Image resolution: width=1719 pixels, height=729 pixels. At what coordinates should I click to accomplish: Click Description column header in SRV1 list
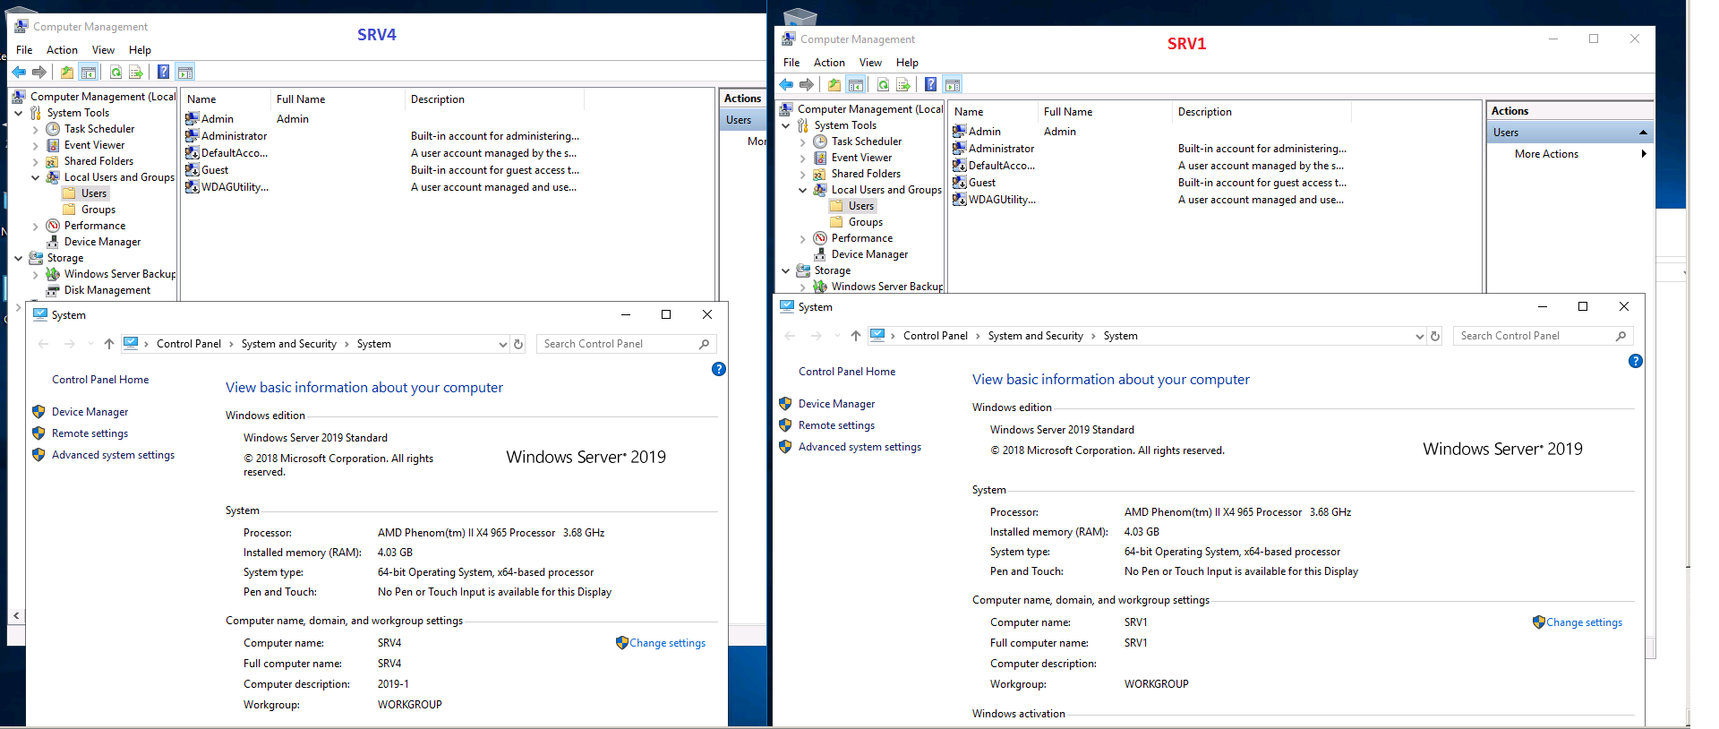[1261, 112]
